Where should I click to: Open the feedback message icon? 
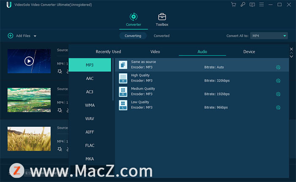(252, 5)
